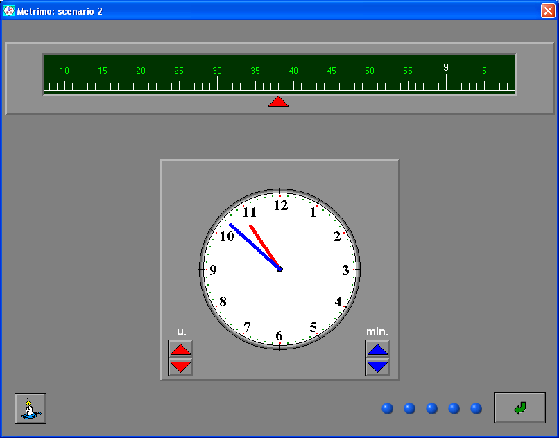Image resolution: width=559 pixels, height=438 pixels.
Task: Close the Metrimo window
Action: point(548,10)
